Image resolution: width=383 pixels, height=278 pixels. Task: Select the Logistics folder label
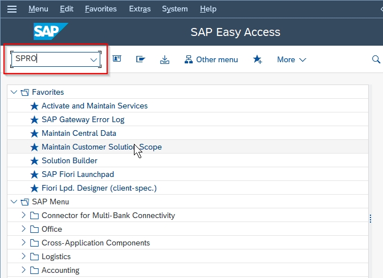(56, 257)
